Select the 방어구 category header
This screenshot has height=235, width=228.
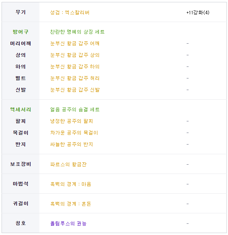[20, 32]
